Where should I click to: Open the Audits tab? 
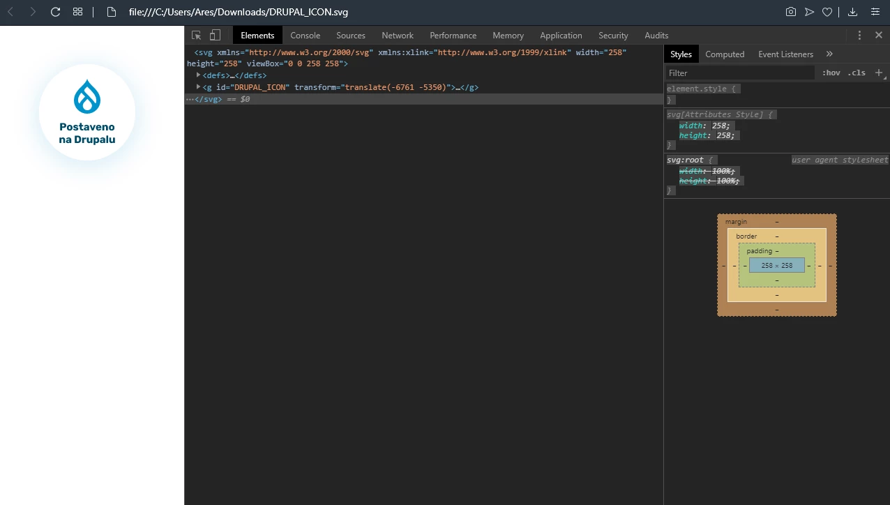pos(656,35)
